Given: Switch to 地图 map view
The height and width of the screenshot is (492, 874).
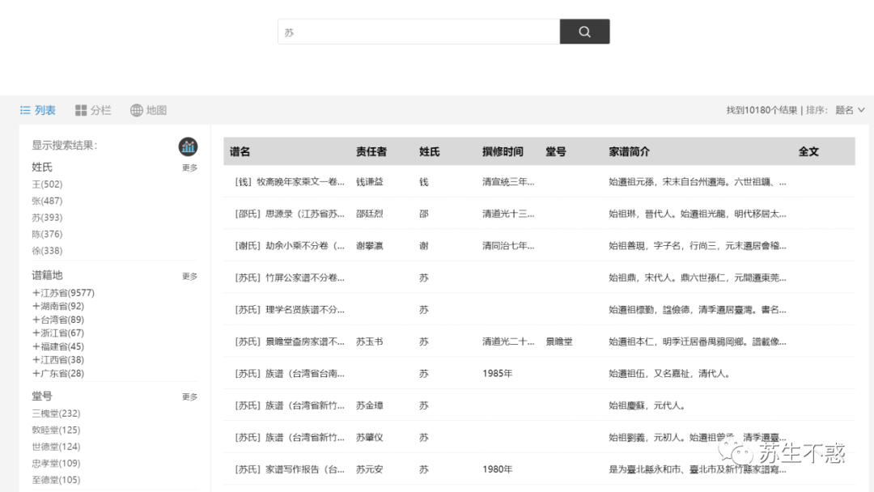Looking at the screenshot, I should click(x=148, y=110).
